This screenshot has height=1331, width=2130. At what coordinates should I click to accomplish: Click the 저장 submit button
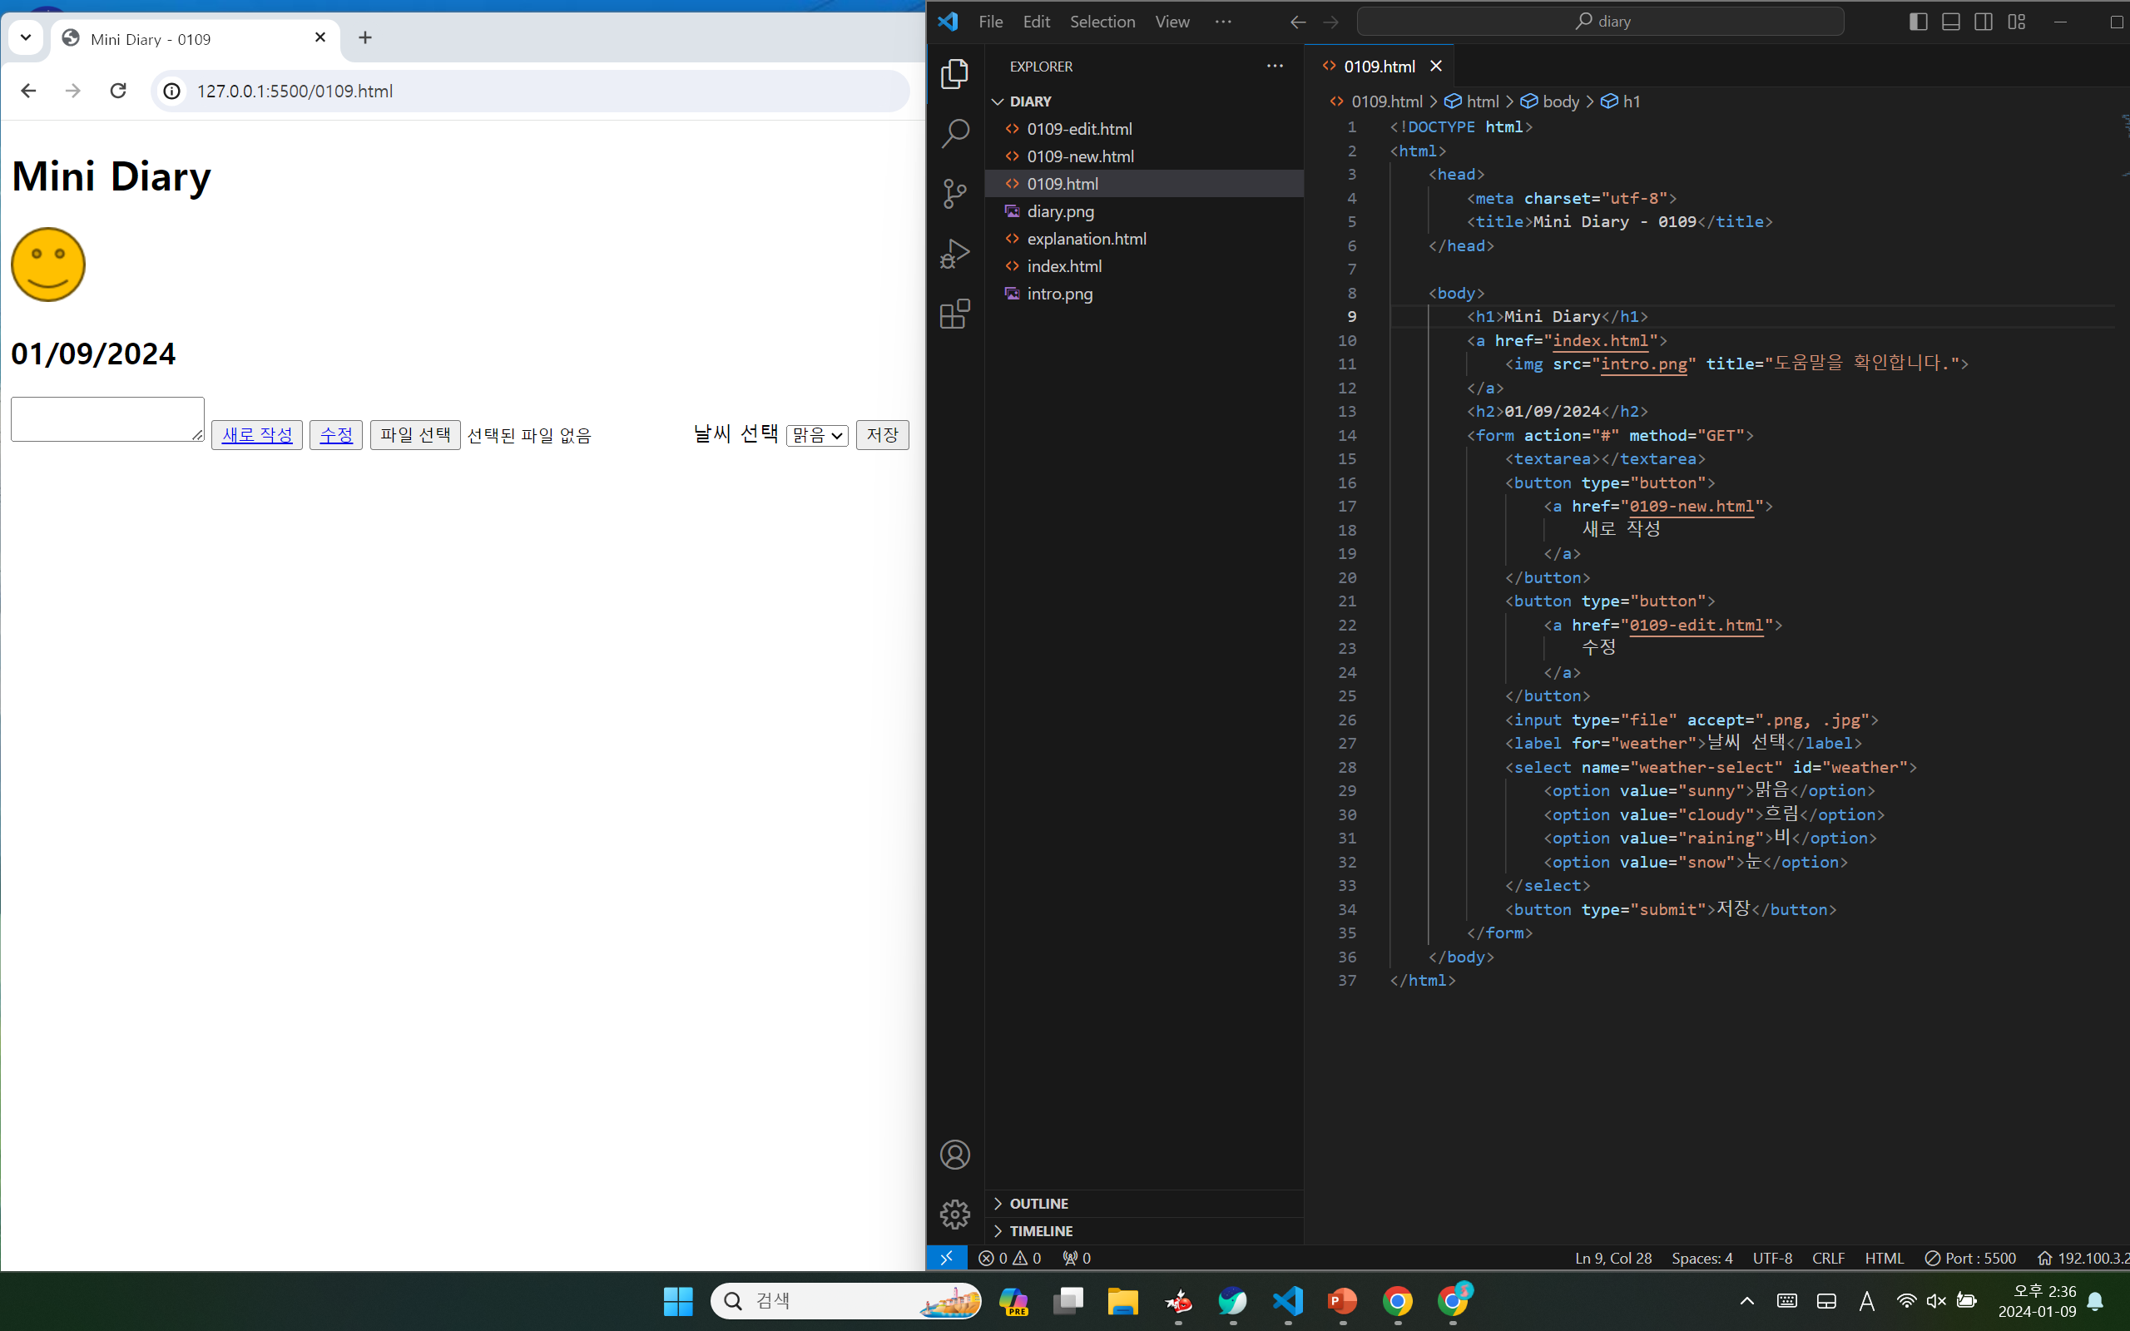click(x=882, y=435)
